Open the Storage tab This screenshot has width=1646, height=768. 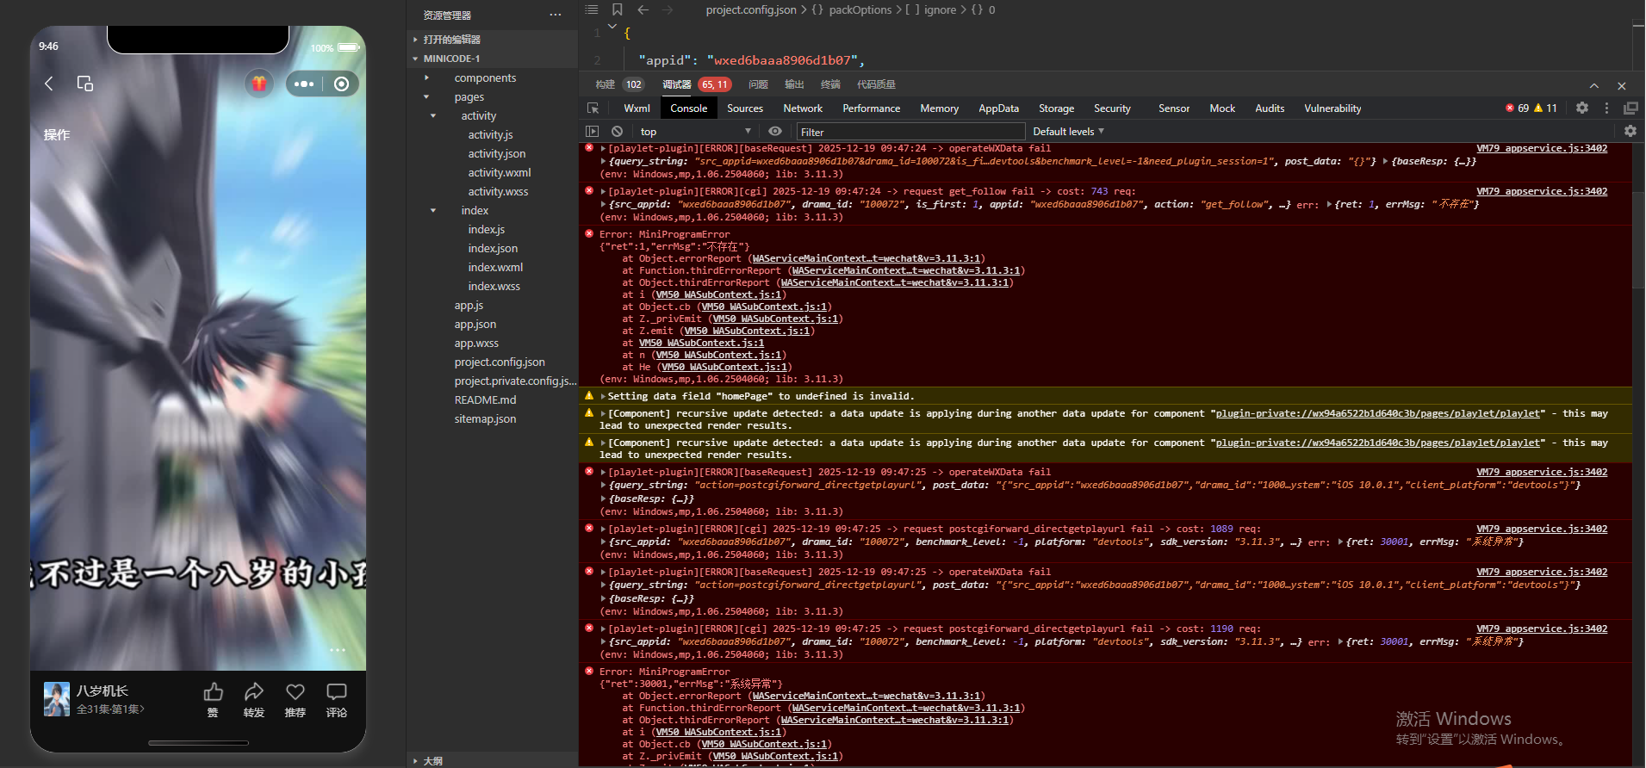coord(1056,108)
